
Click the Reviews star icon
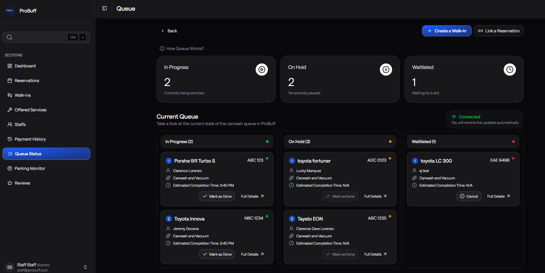tap(10, 183)
